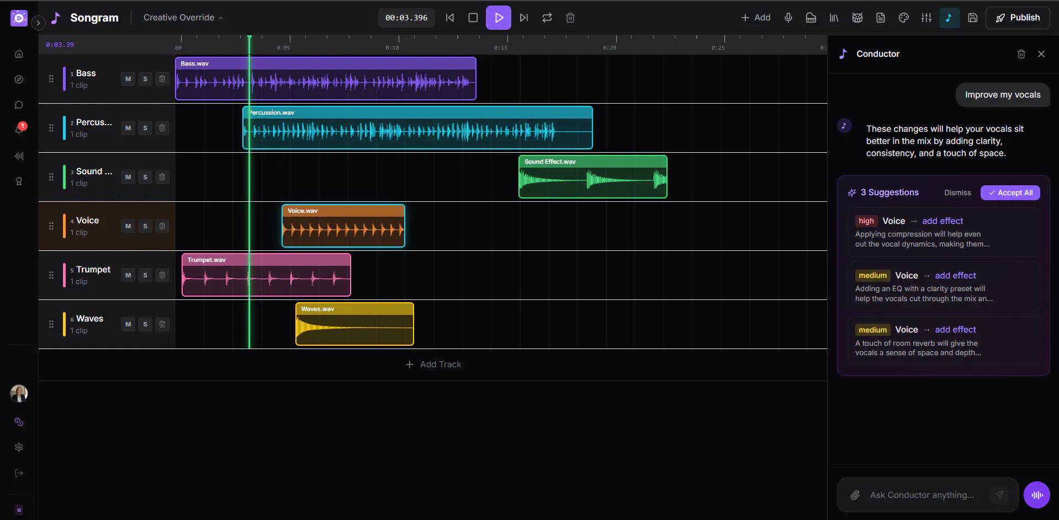Image resolution: width=1059 pixels, height=520 pixels.
Task: Click the alpha badge at sidebar bottom
Action: [x=19, y=510]
